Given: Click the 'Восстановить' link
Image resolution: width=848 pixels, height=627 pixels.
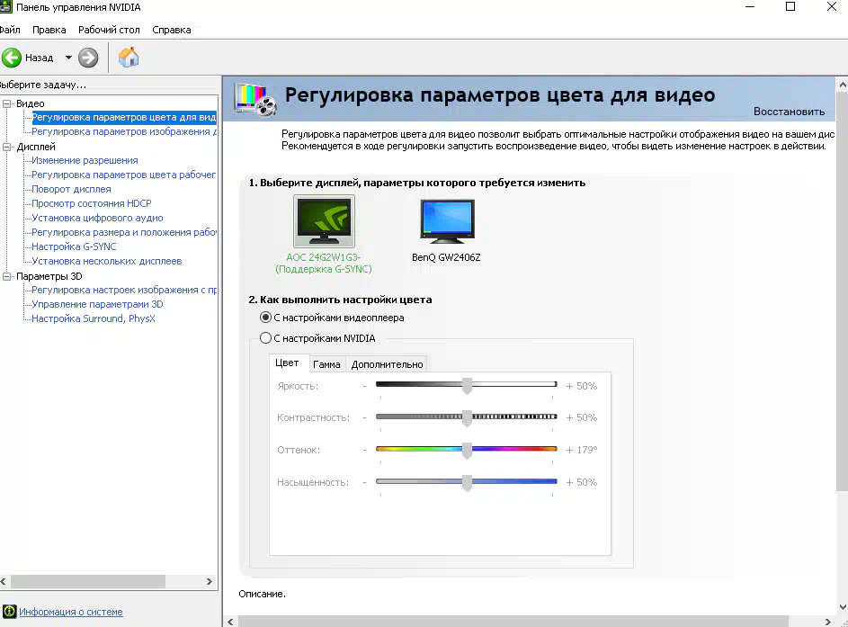Looking at the screenshot, I should click(789, 112).
